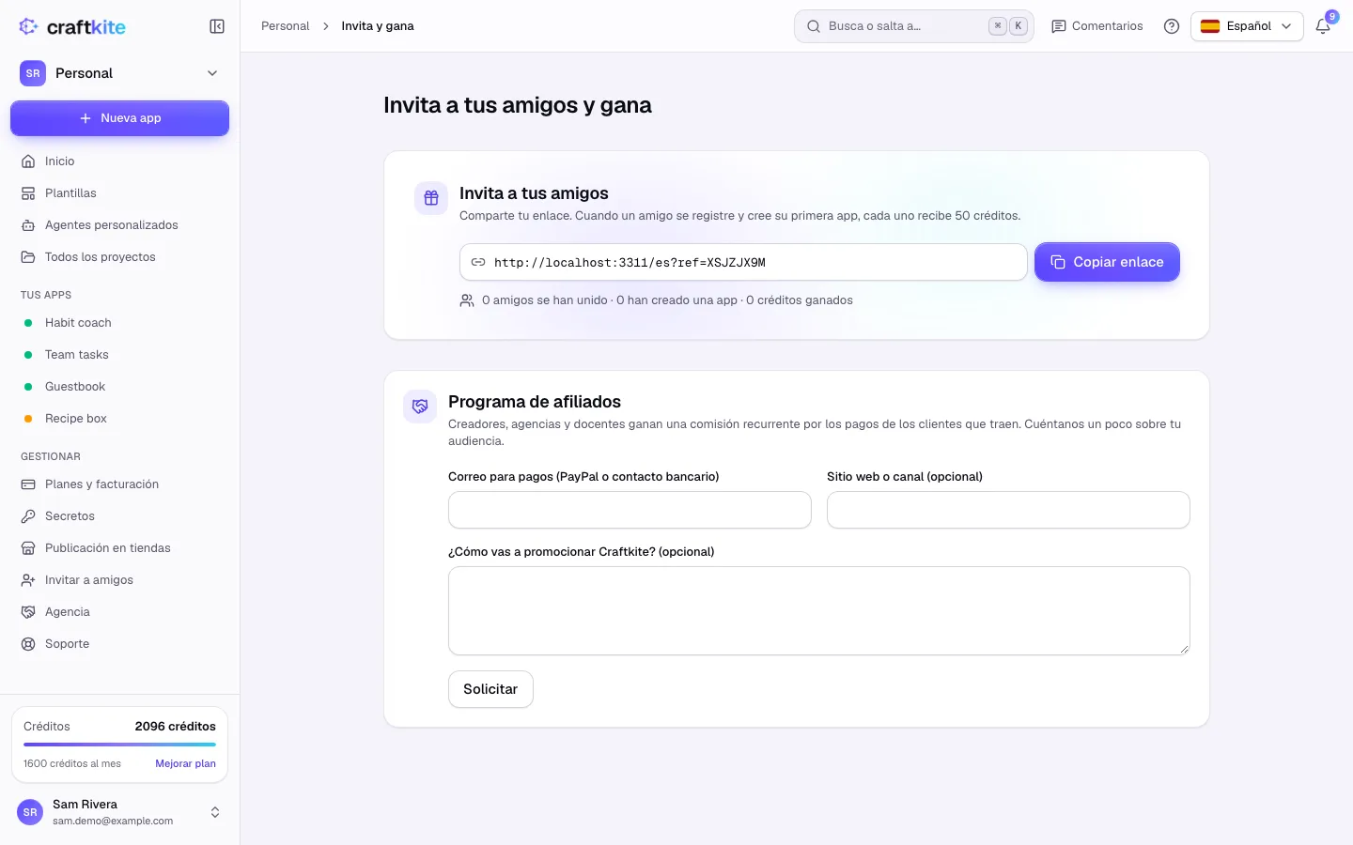Click the referral link URL field
The image size is (1353, 845).
point(743,262)
